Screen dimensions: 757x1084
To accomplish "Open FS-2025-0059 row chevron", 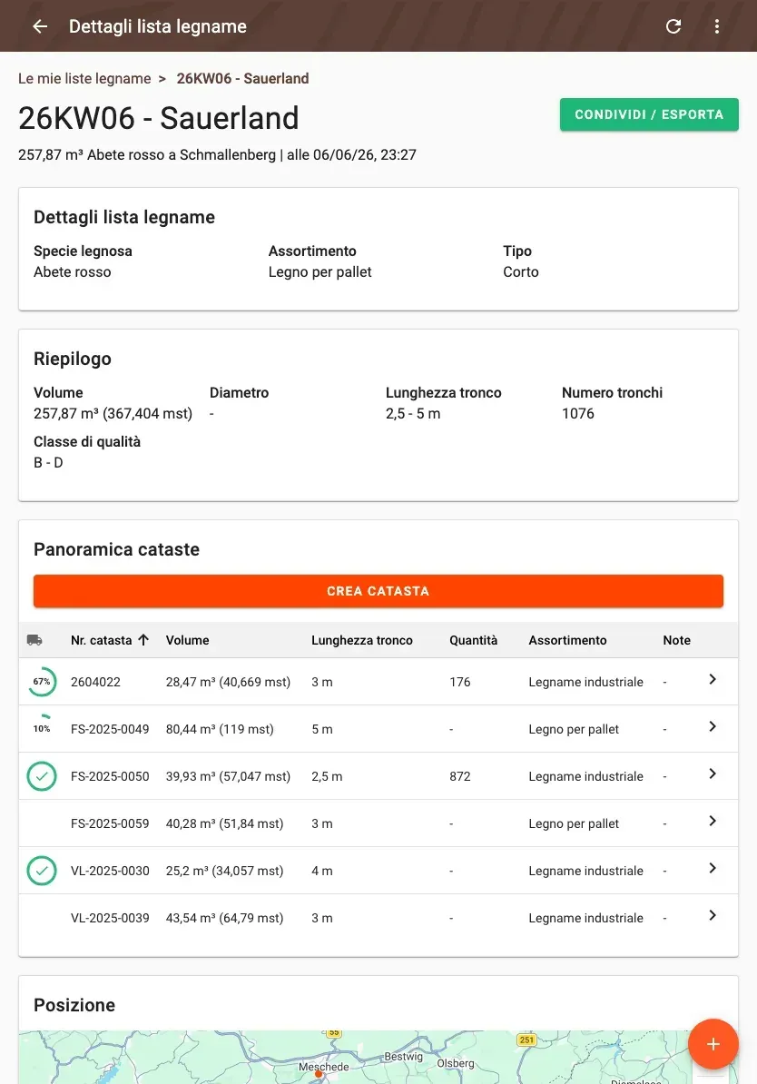I will (712, 821).
